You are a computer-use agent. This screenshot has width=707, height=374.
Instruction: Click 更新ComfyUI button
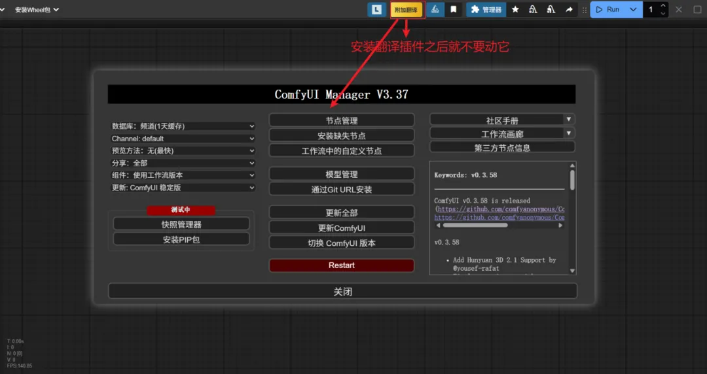click(x=341, y=228)
